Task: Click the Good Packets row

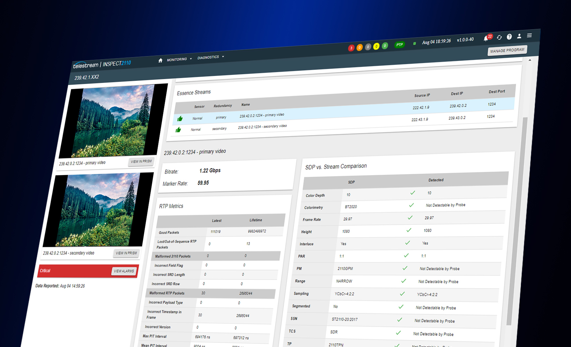Action: tap(220, 232)
